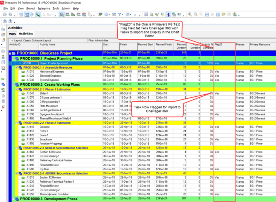Open the online Help globe icon
276x202 pixels.
coord(235,15)
